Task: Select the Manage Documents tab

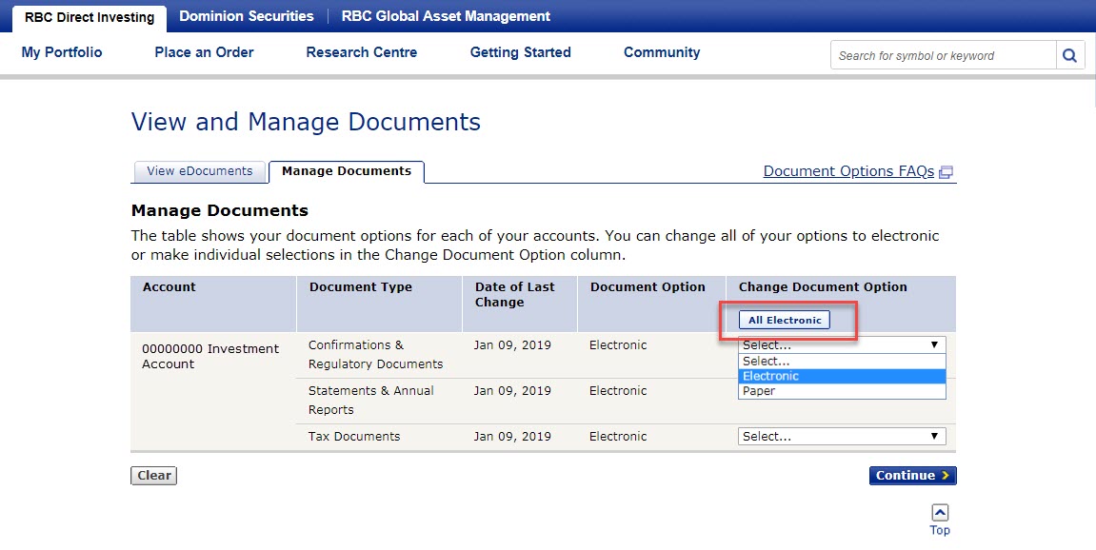Action: pos(347,171)
